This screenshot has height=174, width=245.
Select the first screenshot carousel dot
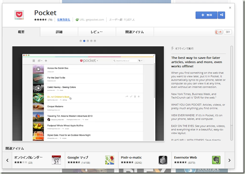coord(81,41)
